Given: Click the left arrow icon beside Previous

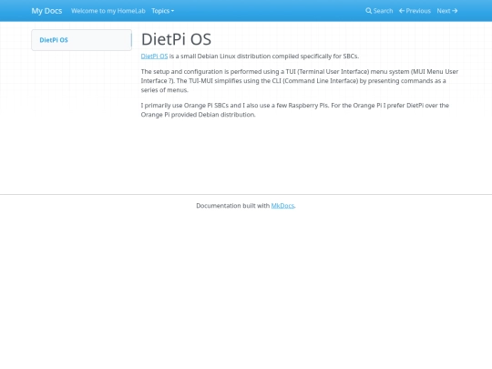Looking at the screenshot, I should click(x=402, y=11).
